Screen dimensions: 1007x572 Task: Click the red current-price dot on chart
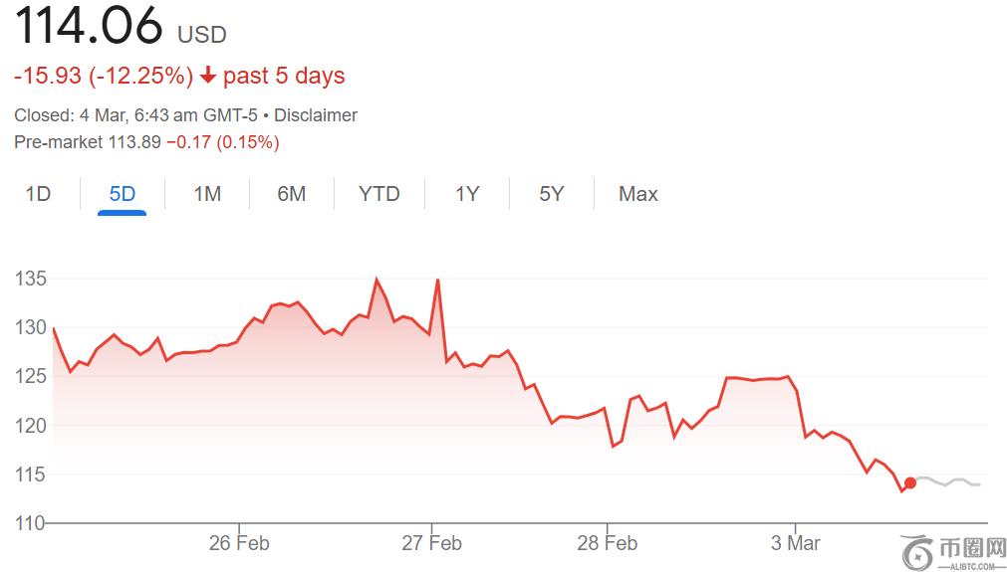[x=910, y=483]
